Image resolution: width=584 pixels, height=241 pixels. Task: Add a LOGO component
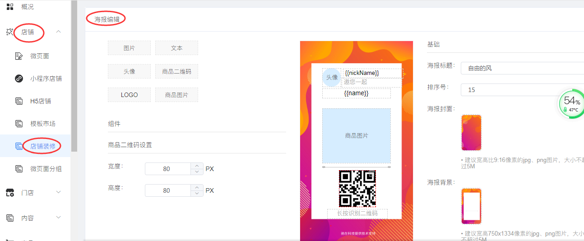[129, 95]
